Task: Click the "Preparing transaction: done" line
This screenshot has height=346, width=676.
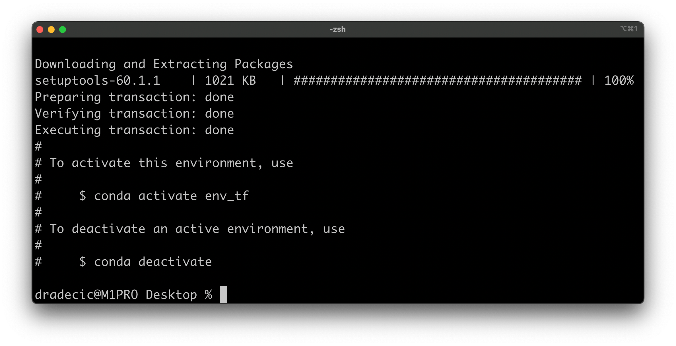Action: tap(134, 97)
